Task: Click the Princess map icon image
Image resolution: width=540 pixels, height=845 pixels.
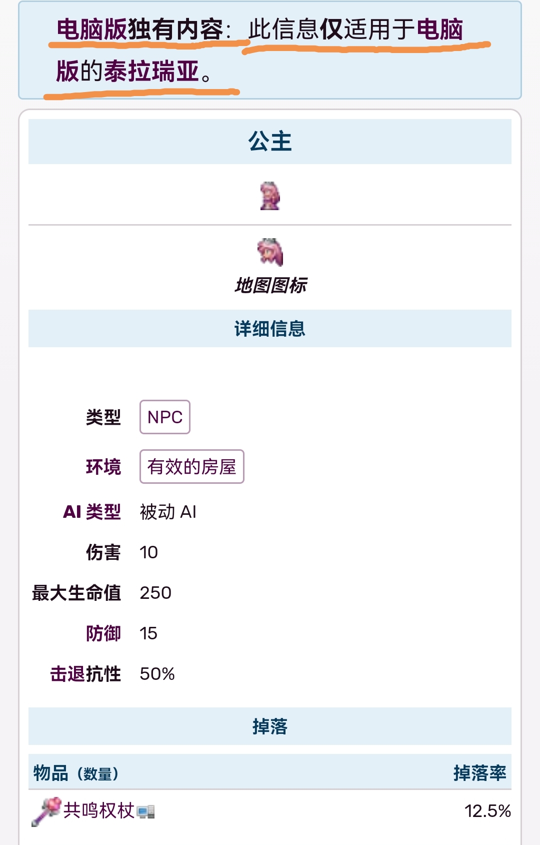Action: coord(270,252)
